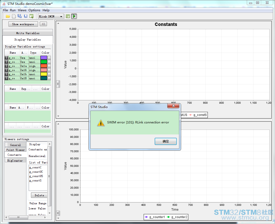Confirm the error dialog with 确定 button

165,141
